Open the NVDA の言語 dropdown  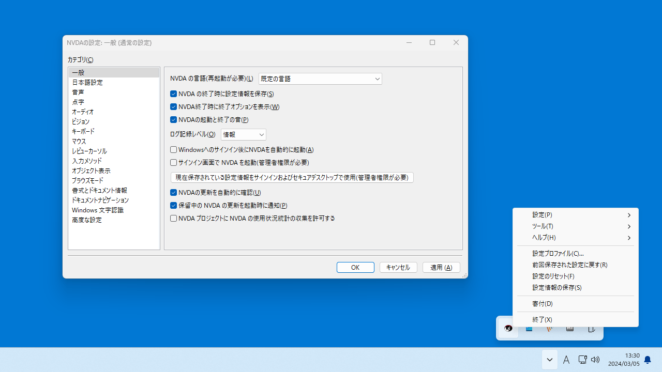[320, 79]
